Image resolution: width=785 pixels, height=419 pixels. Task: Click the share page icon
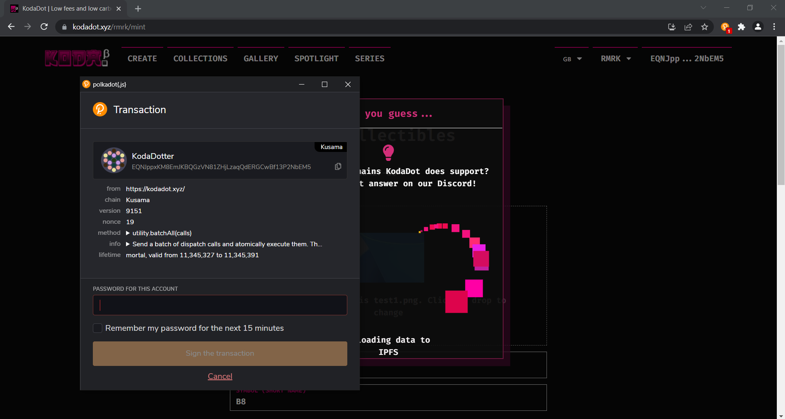click(688, 27)
